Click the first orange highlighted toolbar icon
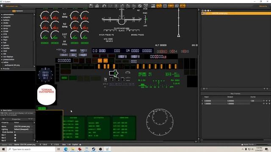271x152 pixels. point(159,6)
